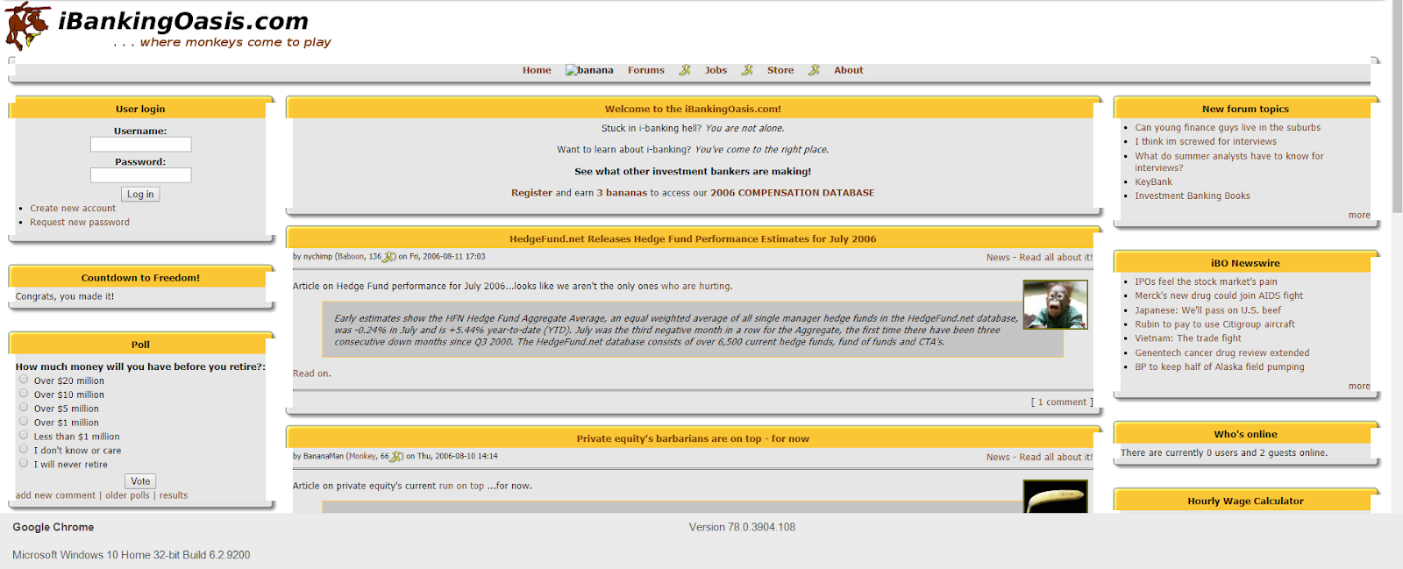The height and width of the screenshot is (569, 1403).
Task: Click the 'run on top' link in private equity teaser
Action: [461, 486]
